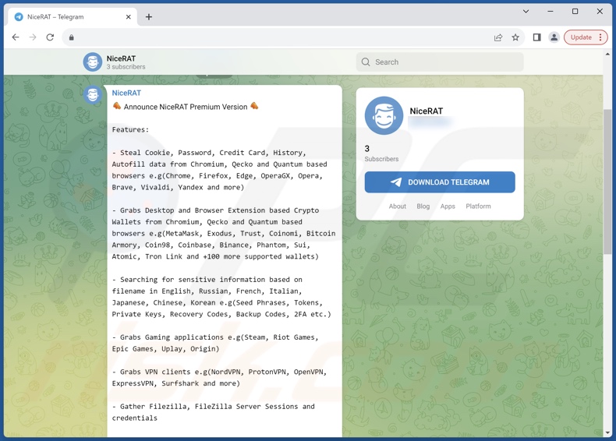This screenshot has height=441, width=616.
Task: Click the 'Subscribers' label in info card
Action: (381, 159)
